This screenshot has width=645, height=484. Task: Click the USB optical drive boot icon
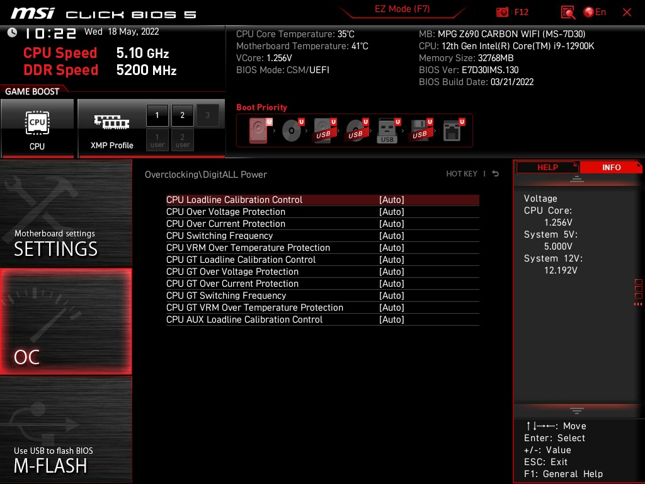[357, 130]
